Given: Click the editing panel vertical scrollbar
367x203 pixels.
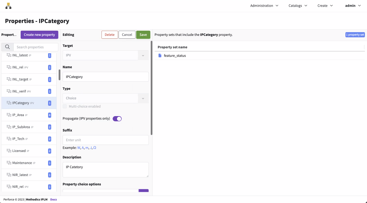Looking at the screenshot, I should coord(152,88).
